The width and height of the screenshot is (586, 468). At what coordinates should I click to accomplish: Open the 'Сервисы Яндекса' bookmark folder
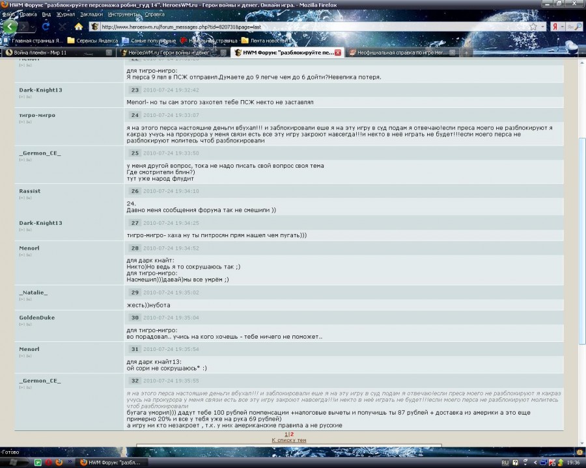click(x=92, y=40)
